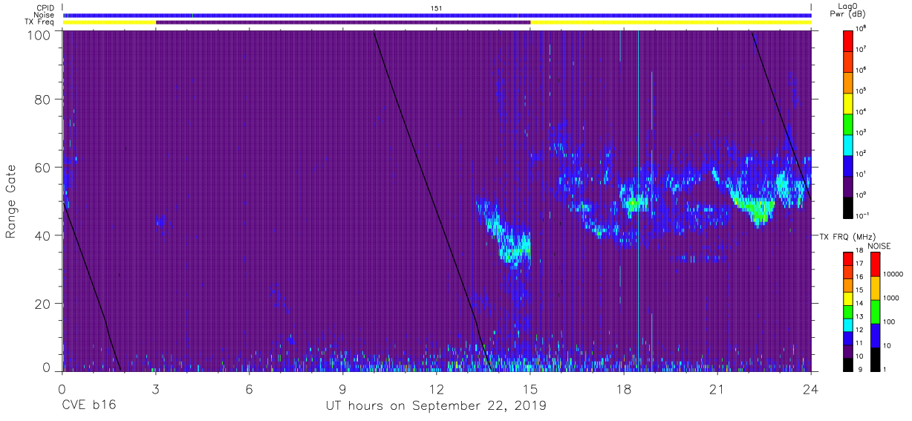912x421 pixels.
Task: Click the black diagonal line near 12 UT
Action: [x=432, y=200]
